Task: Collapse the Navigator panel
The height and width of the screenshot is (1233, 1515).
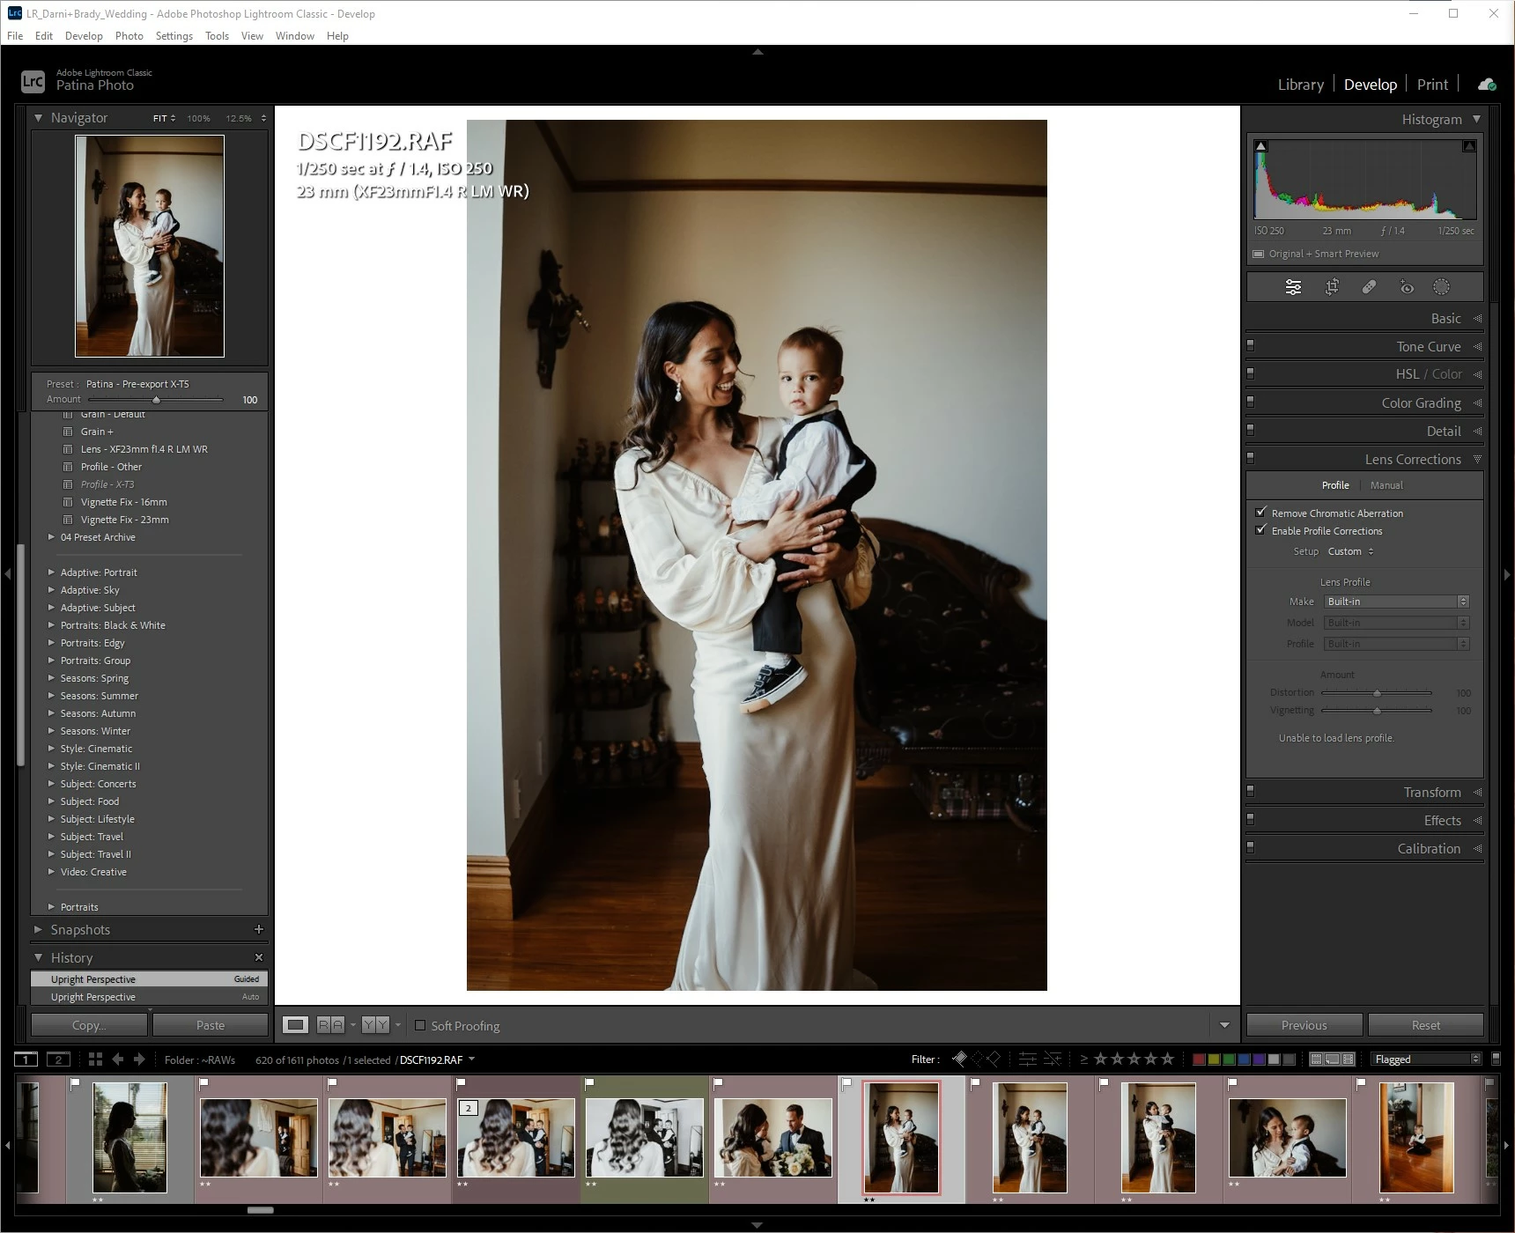Action: (x=38, y=117)
